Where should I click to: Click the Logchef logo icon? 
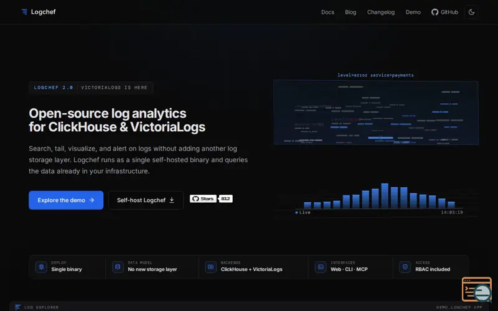(24, 12)
